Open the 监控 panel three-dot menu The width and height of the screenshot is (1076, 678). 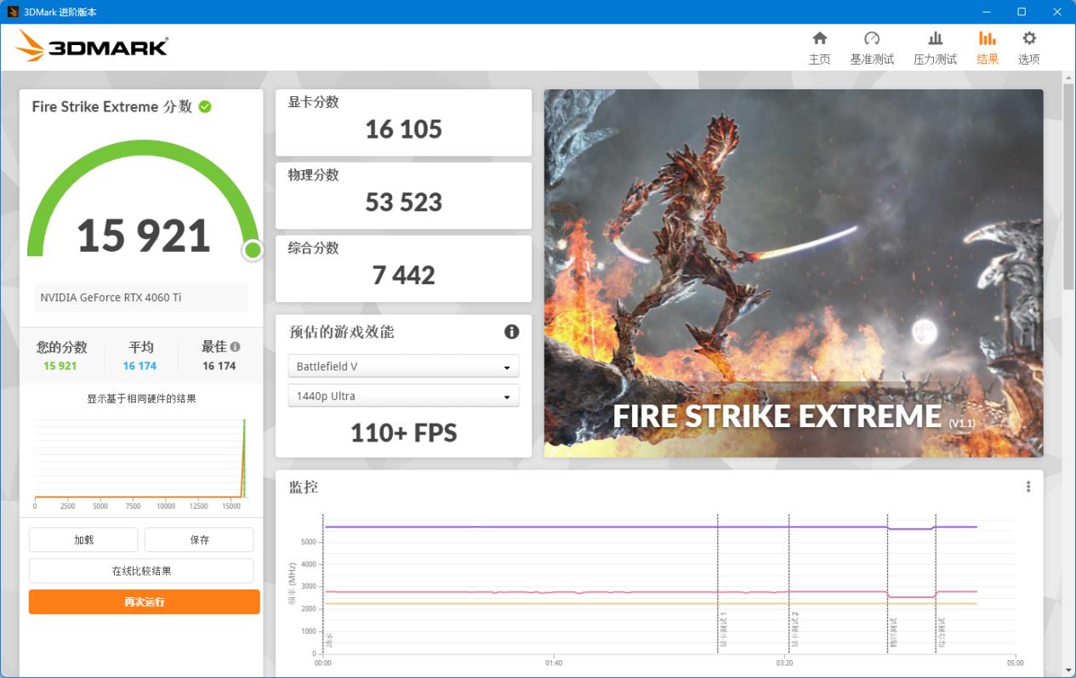pos(1028,486)
